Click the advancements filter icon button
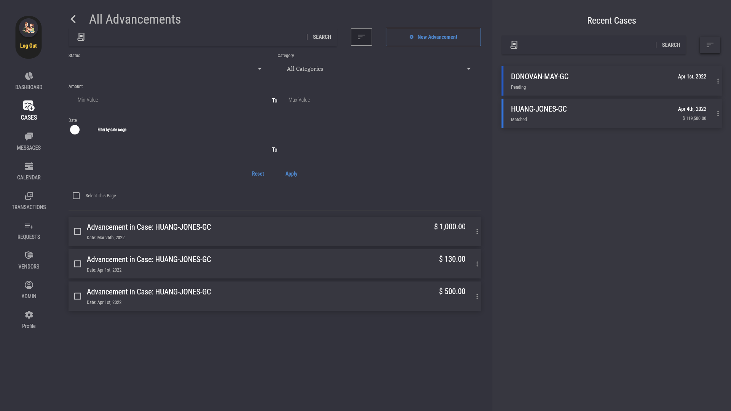 tap(361, 37)
